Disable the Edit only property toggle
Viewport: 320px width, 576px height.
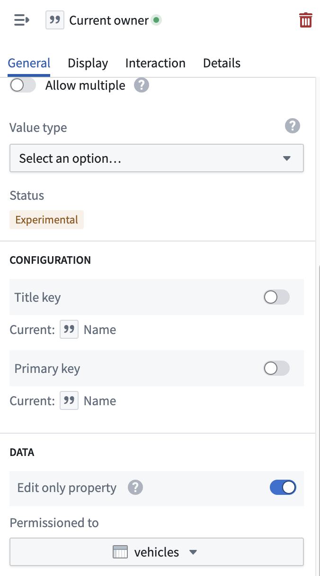click(x=283, y=487)
